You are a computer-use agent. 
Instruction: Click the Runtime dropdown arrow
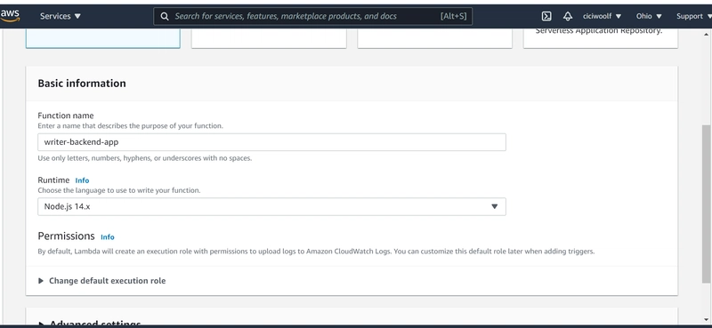(x=495, y=206)
